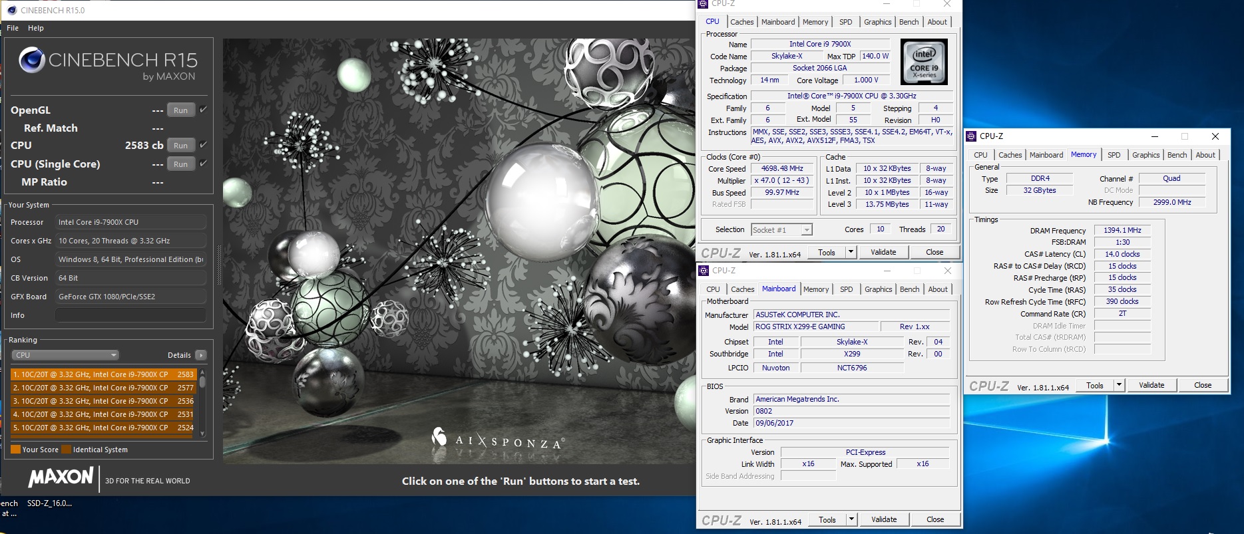Screen dimensions: 1244x534
Task: Open the Cinebench Help menu
Action: click(36, 28)
